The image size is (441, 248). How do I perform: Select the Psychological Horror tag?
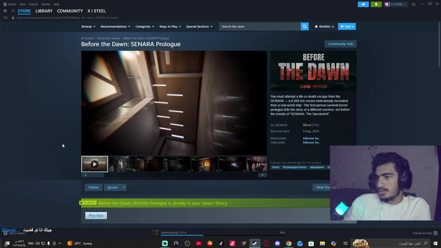pyautogui.click(x=295, y=167)
